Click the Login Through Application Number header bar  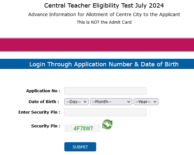point(97,64)
